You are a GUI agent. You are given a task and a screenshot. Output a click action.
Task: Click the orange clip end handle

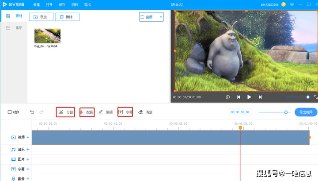point(310,138)
